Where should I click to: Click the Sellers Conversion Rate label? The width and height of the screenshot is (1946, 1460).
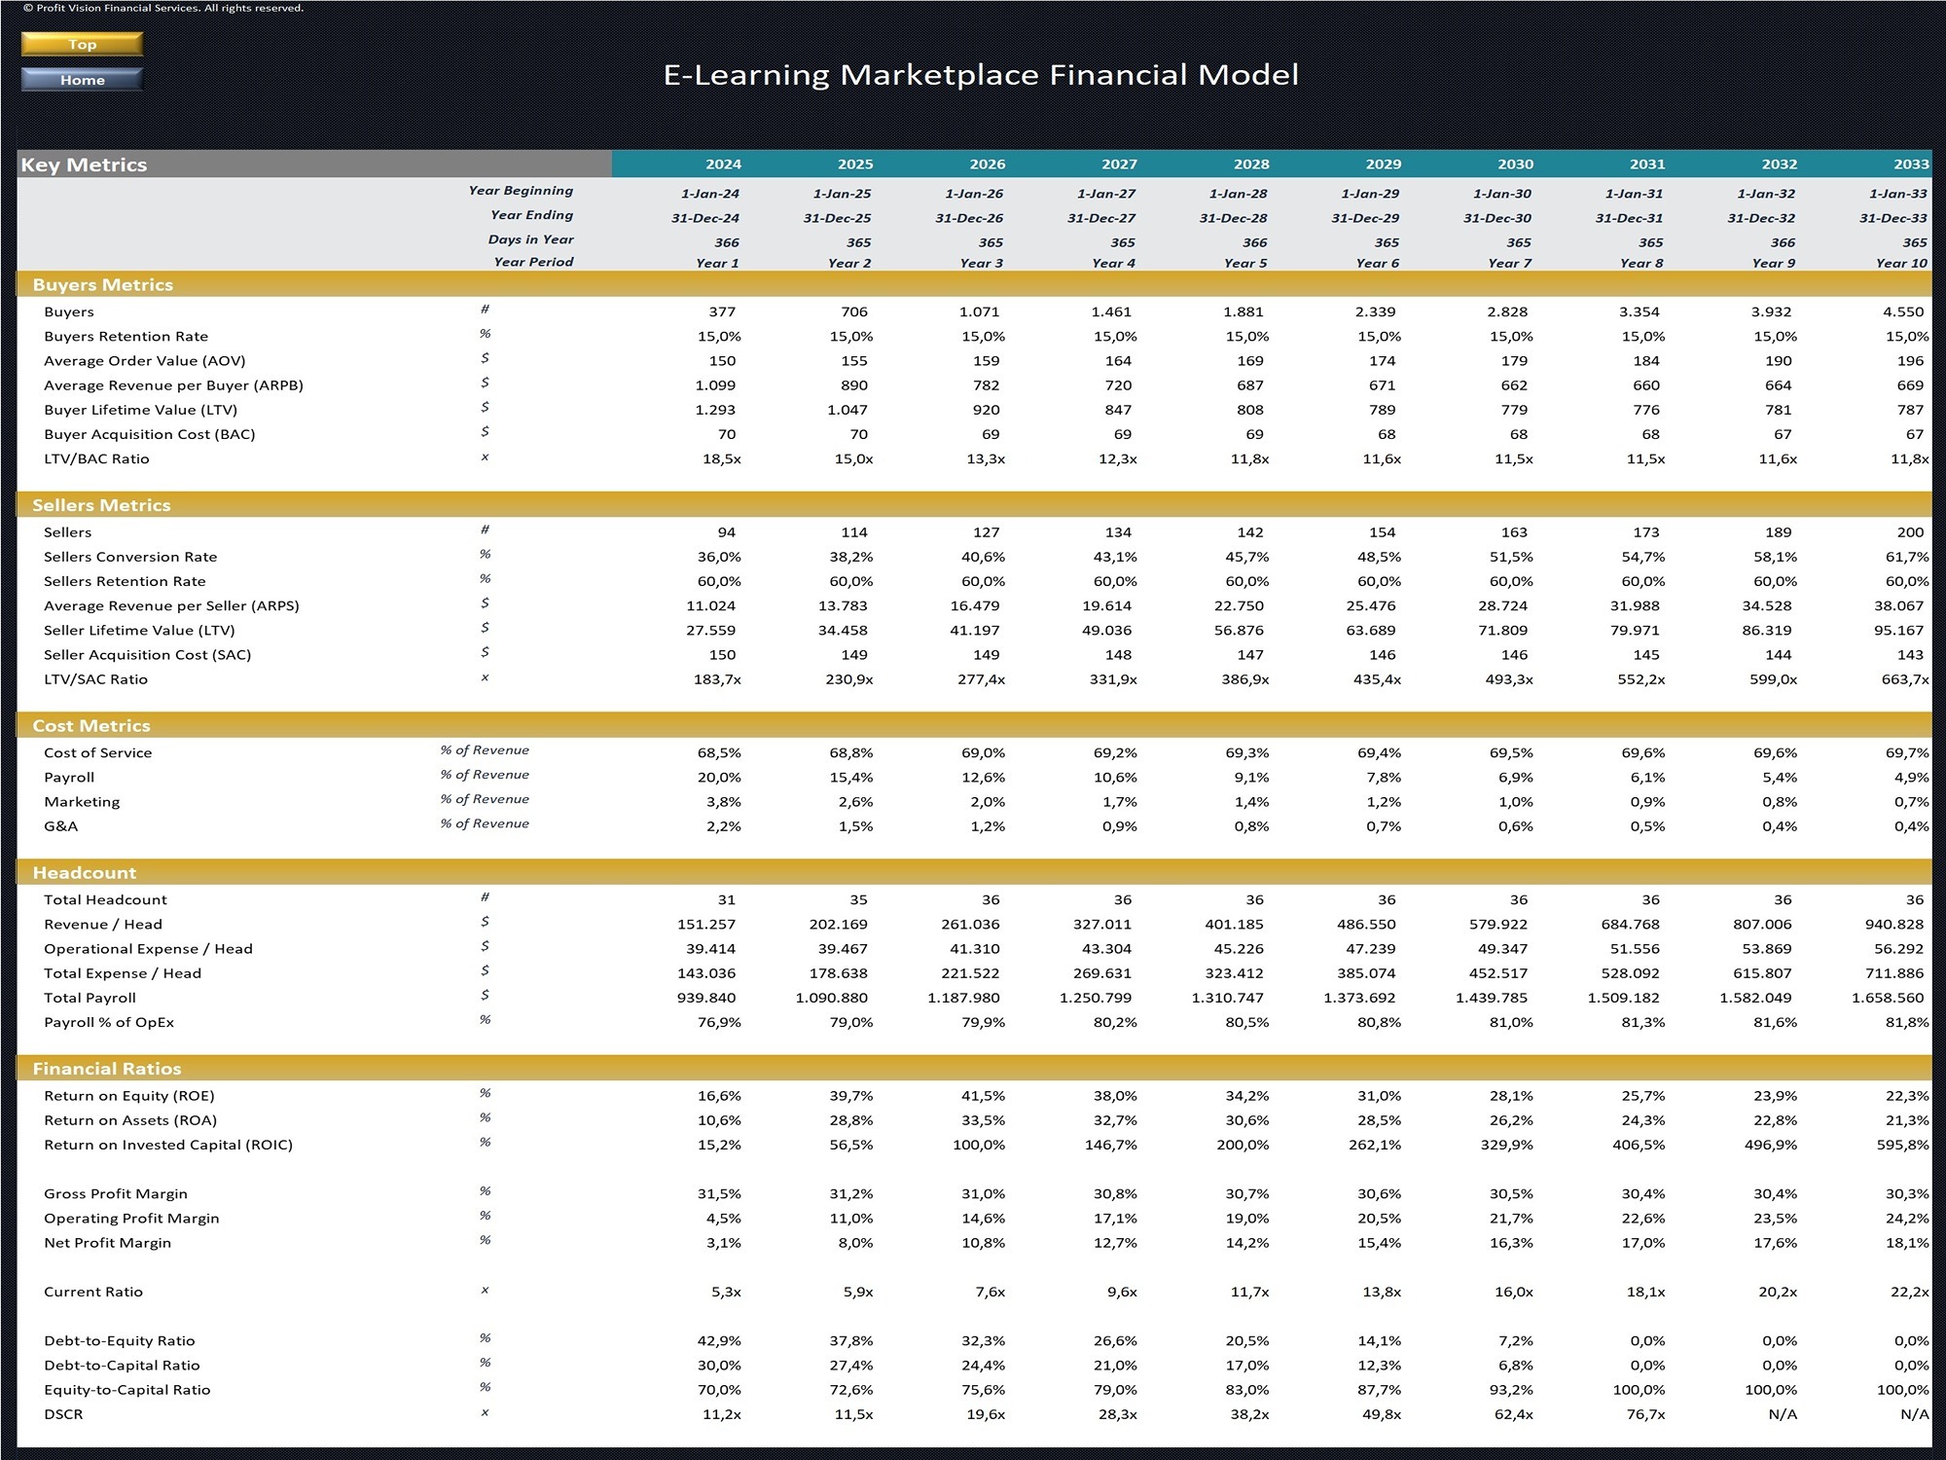click(x=130, y=557)
